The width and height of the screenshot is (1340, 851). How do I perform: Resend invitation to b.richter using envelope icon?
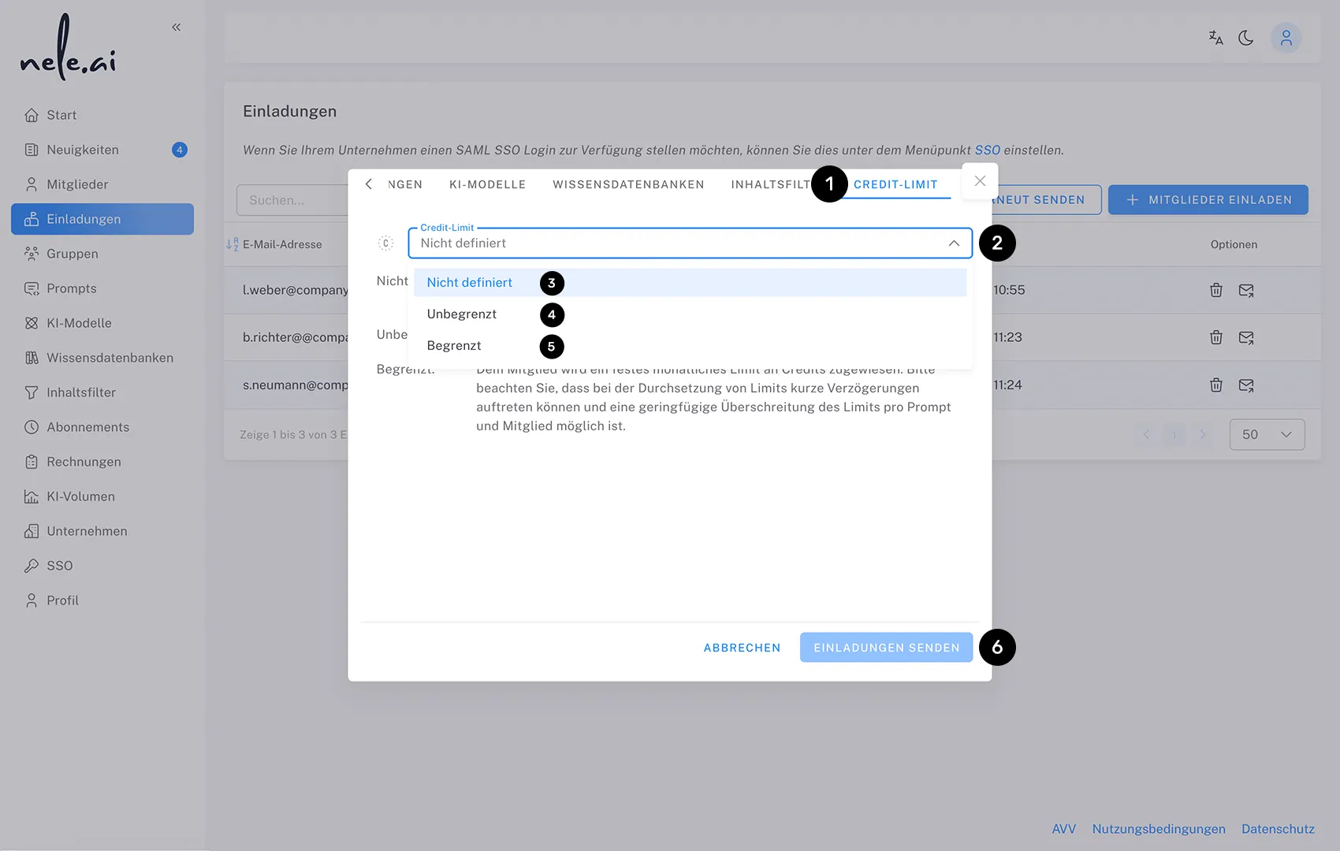1246,337
